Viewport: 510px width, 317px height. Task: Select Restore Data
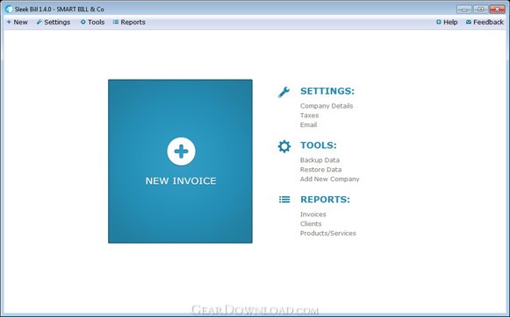(320, 170)
